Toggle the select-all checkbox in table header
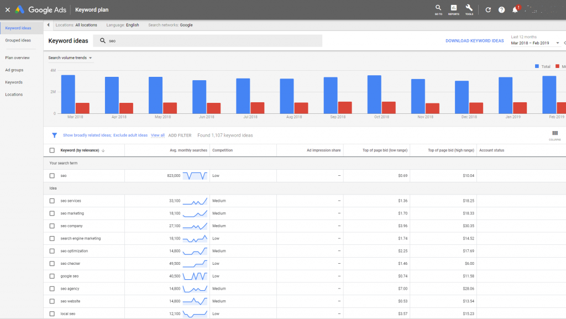The image size is (566, 319). 52,150
